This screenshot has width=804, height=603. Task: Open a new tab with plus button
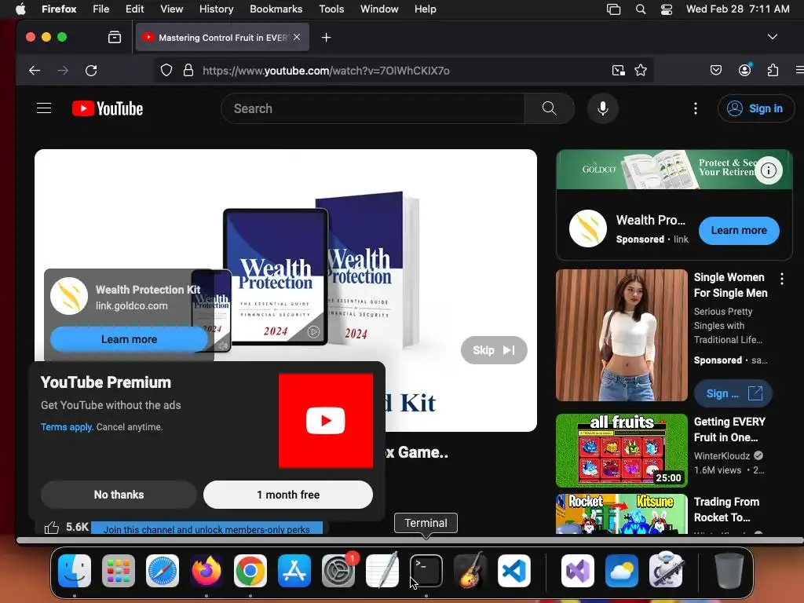tap(326, 38)
